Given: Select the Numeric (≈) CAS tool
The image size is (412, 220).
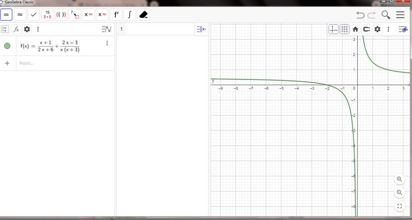Looking at the screenshot, I should 20,15.
